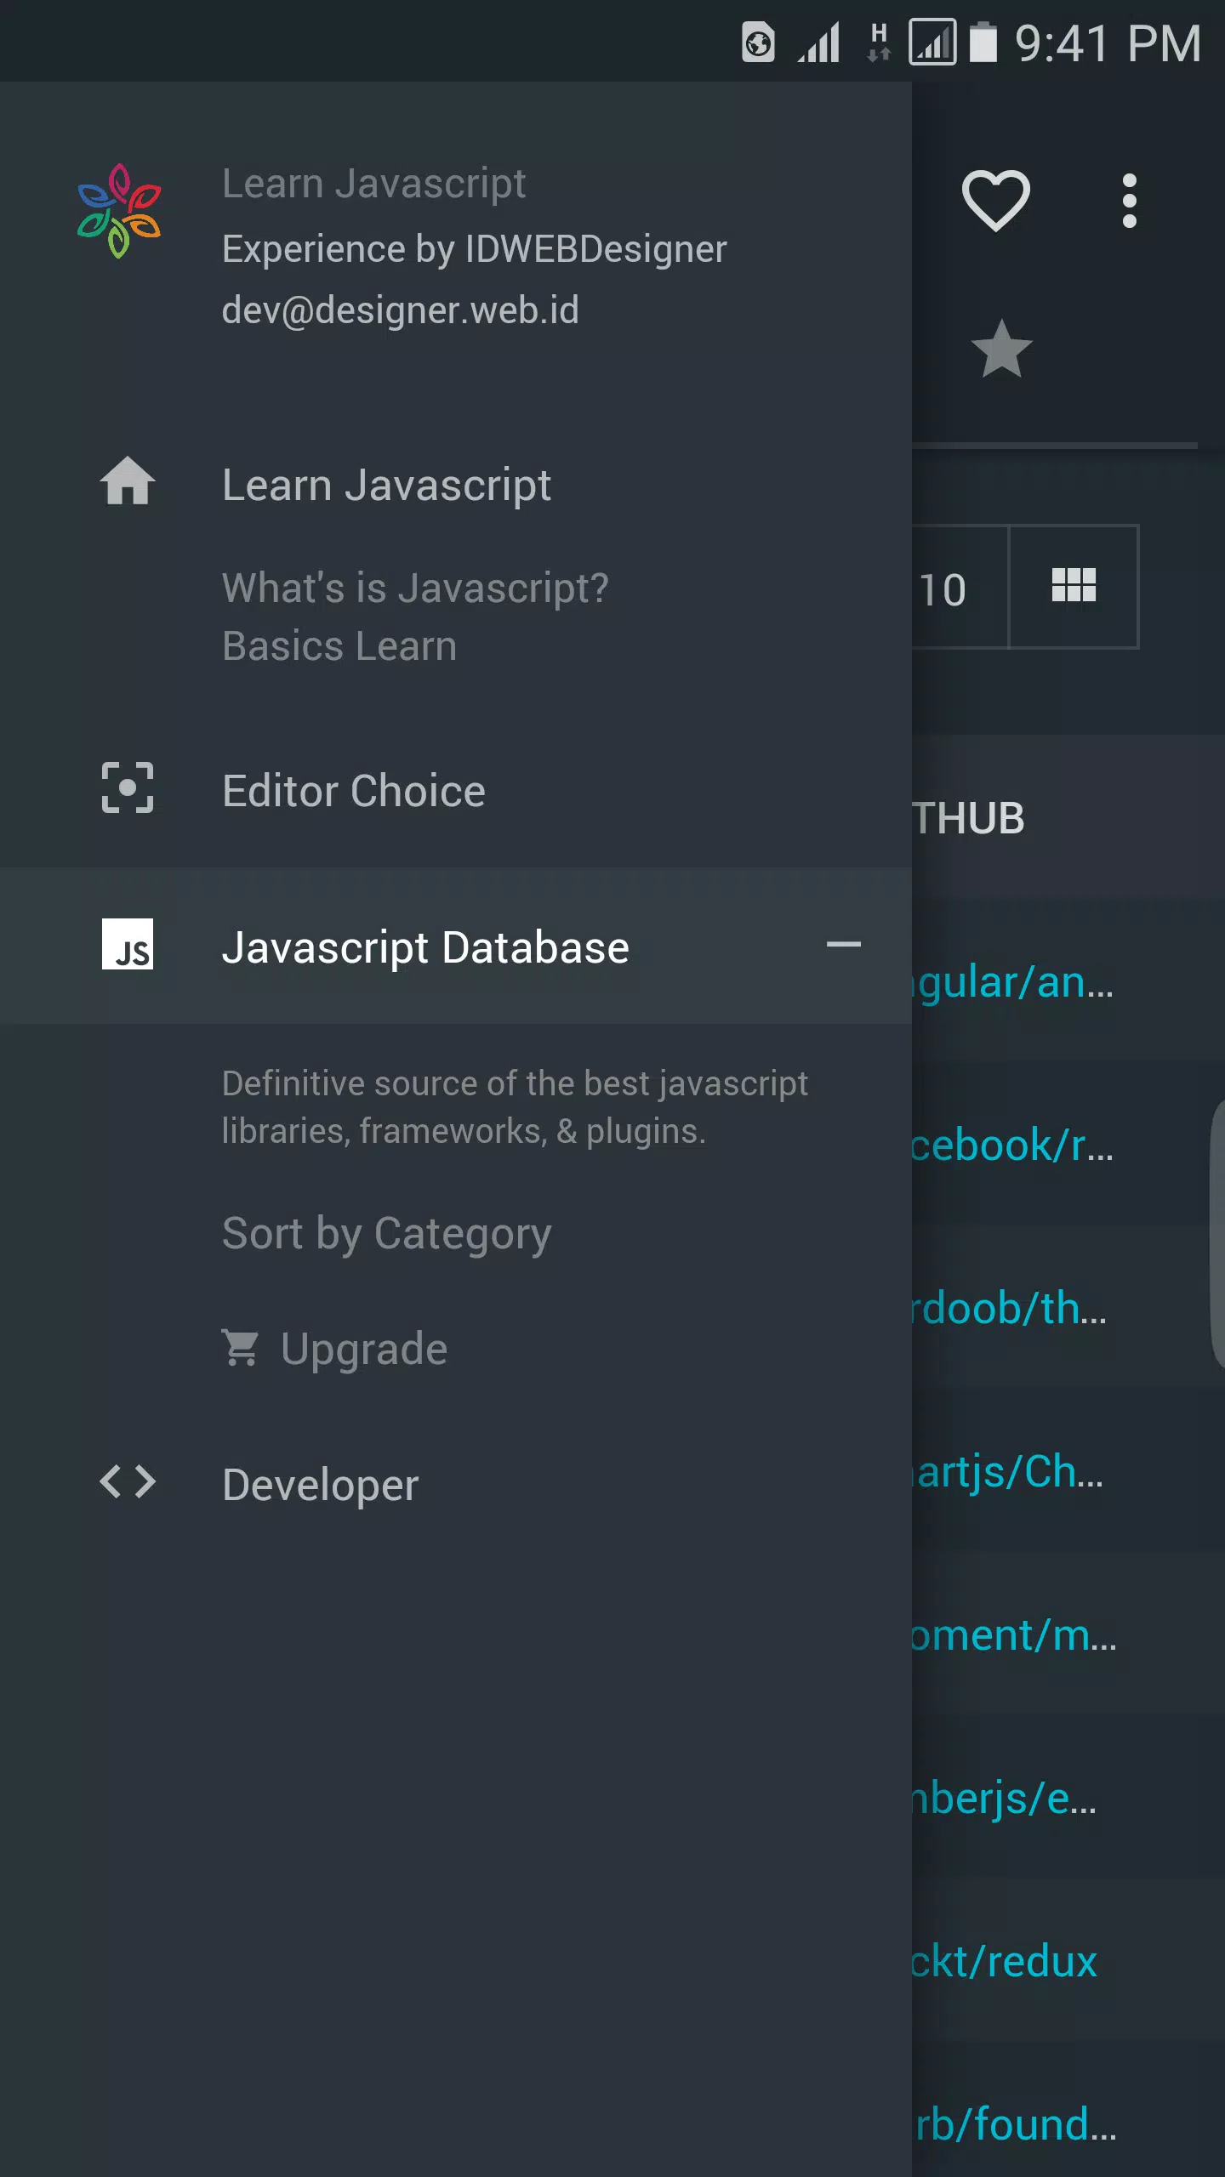Open the three-dot overflow menu
Viewport: 1225px width, 2177px height.
click(1129, 201)
